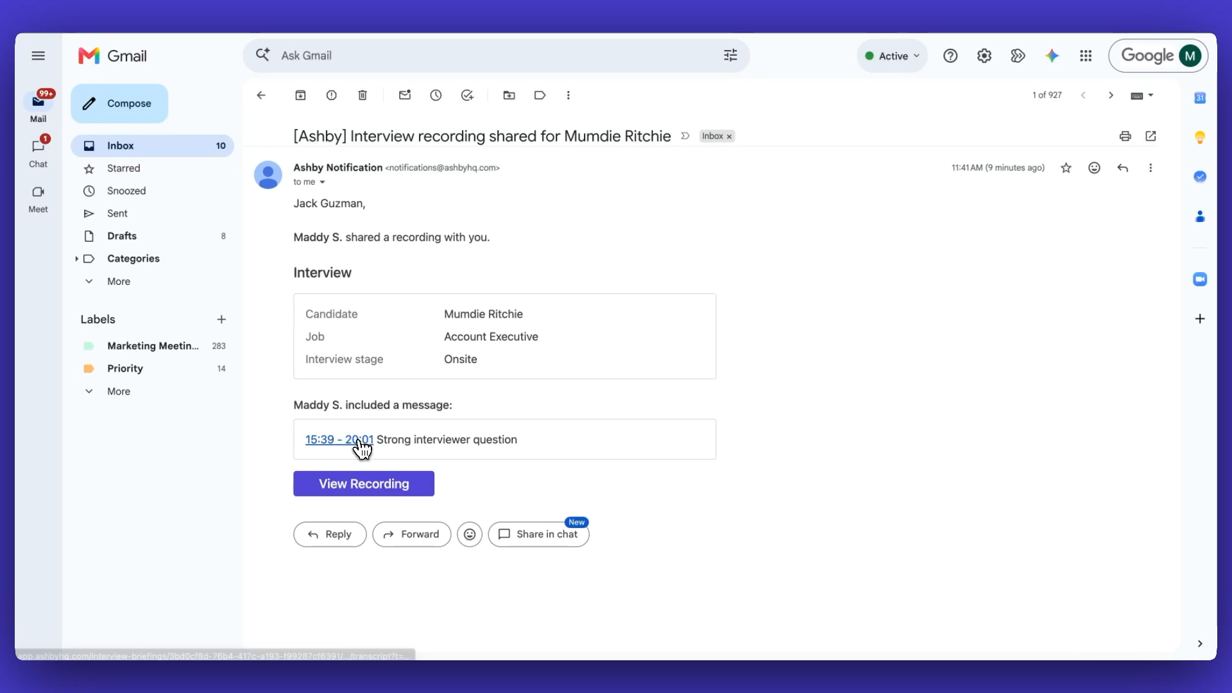
Task: Delete the email with trash icon
Action: tap(363, 96)
